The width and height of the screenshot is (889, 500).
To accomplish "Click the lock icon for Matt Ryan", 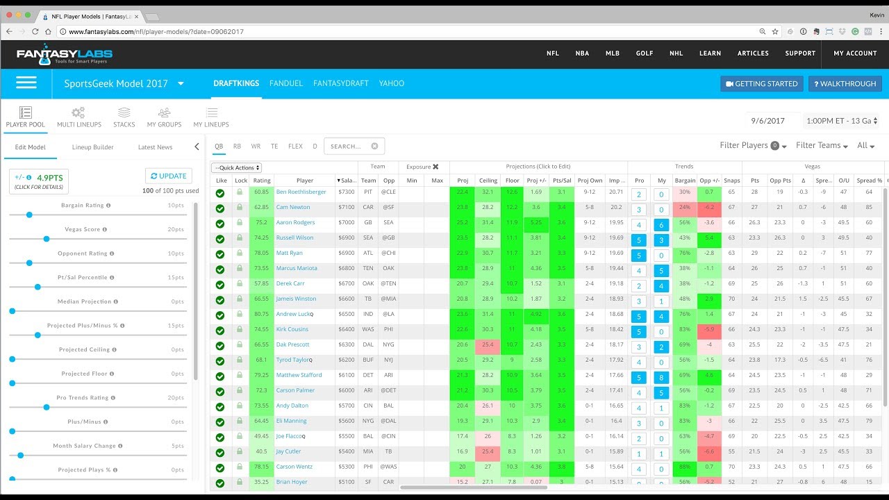I will click(240, 253).
